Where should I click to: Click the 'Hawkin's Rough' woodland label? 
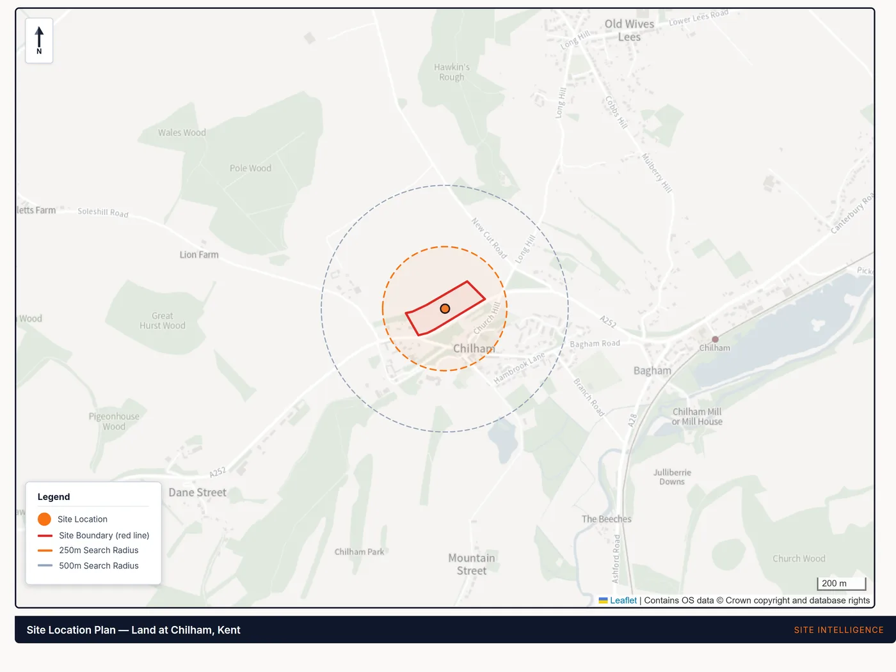[452, 72]
